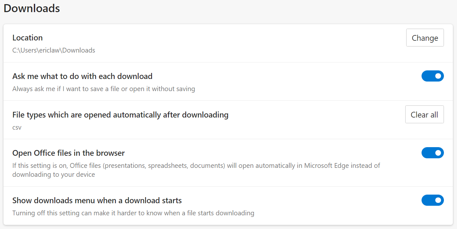Click the Location setting label
Screen dimensions: 457x229
pyautogui.click(x=27, y=38)
